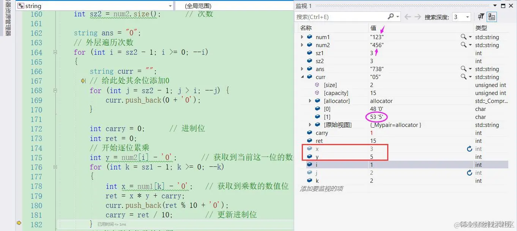Expand the num1 variable tree item
This screenshot has height=231, width=517.
coord(302,37)
